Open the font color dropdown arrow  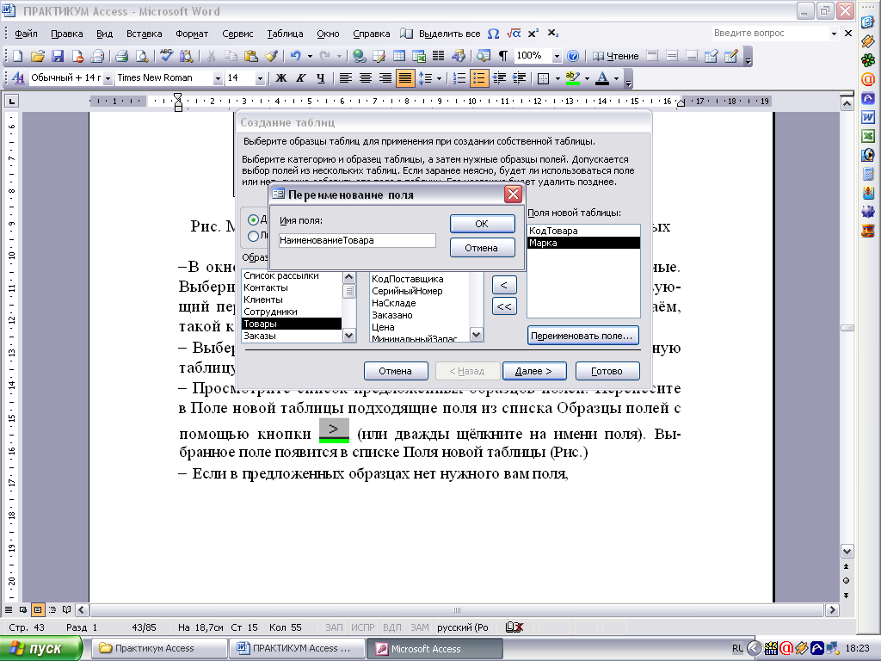616,77
